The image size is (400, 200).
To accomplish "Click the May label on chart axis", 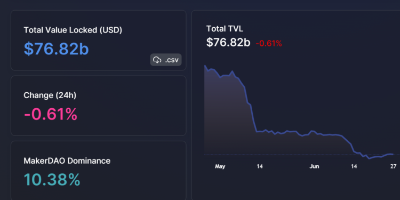I will click(220, 166).
